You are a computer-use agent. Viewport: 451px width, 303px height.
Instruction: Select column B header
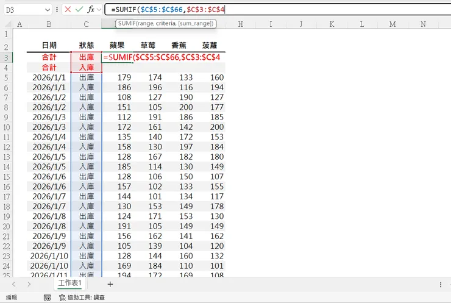click(x=49, y=24)
